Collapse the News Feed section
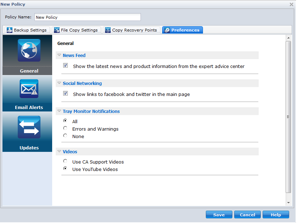 click(x=59, y=55)
